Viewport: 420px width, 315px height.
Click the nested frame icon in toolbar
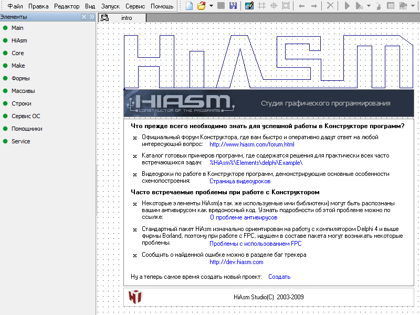[286, 6]
